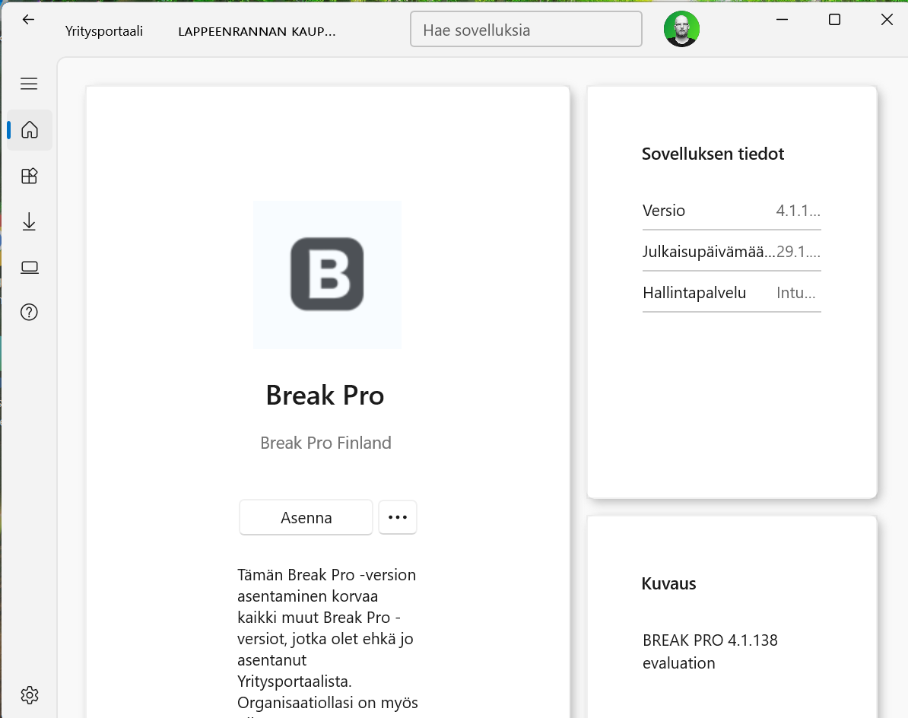Open Downloads and updates icon
908x718 pixels.
click(x=29, y=222)
